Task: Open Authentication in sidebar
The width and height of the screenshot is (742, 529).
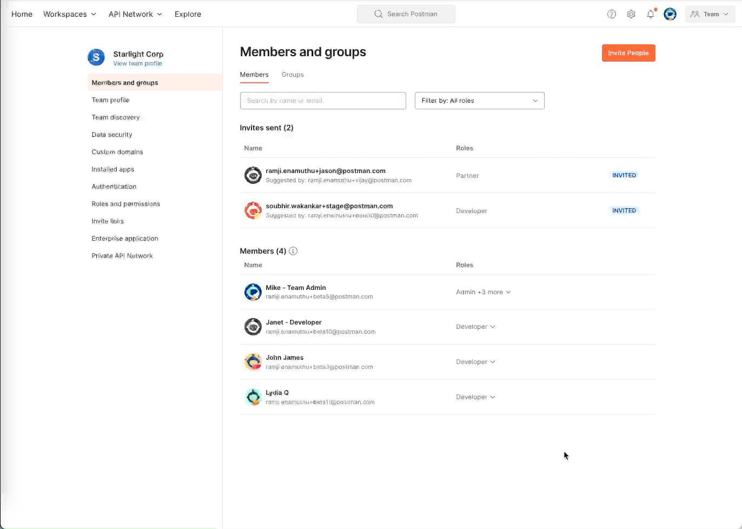Action: click(x=114, y=187)
